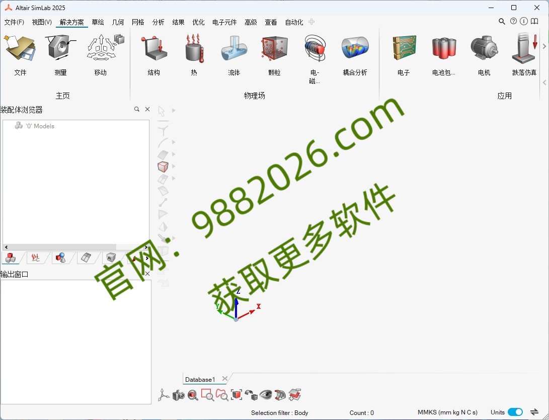Search inside the assembly browser panel
Screen dimensions: 549x420
[x=136, y=109]
